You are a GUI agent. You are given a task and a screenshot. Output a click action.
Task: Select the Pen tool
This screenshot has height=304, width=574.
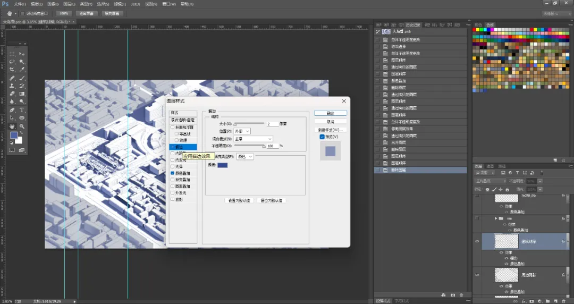[x=12, y=110]
